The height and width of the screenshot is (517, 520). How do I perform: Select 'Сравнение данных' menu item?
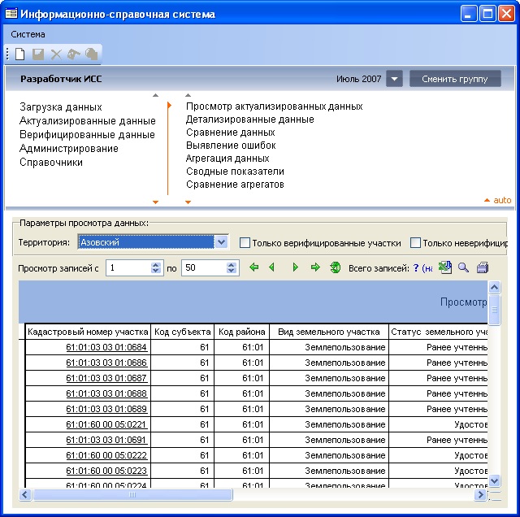(x=230, y=133)
